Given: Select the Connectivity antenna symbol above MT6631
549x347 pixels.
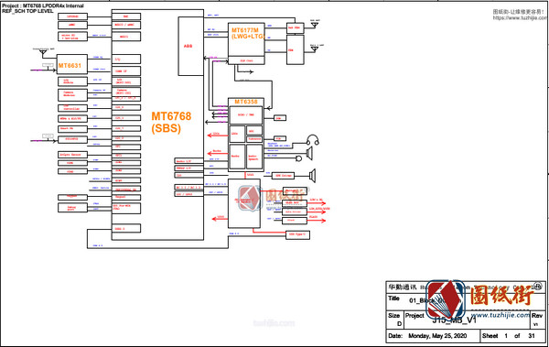Looking at the screenshot, I should [43, 53].
